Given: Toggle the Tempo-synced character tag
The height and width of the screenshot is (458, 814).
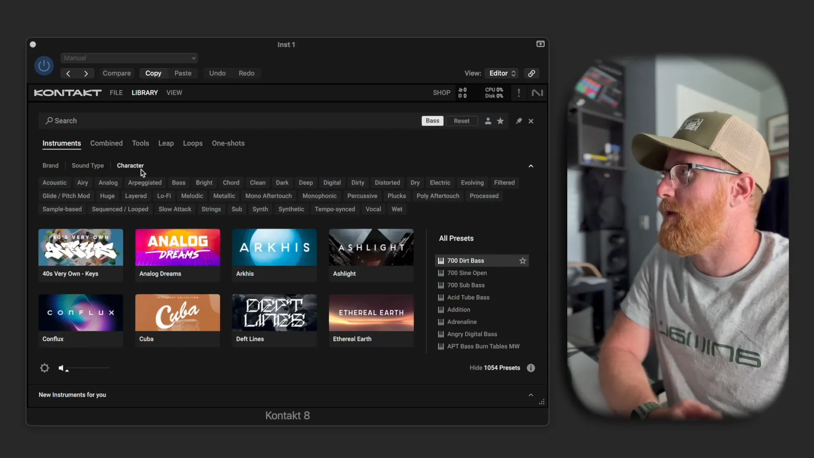Looking at the screenshot, I should pos(335,209).
